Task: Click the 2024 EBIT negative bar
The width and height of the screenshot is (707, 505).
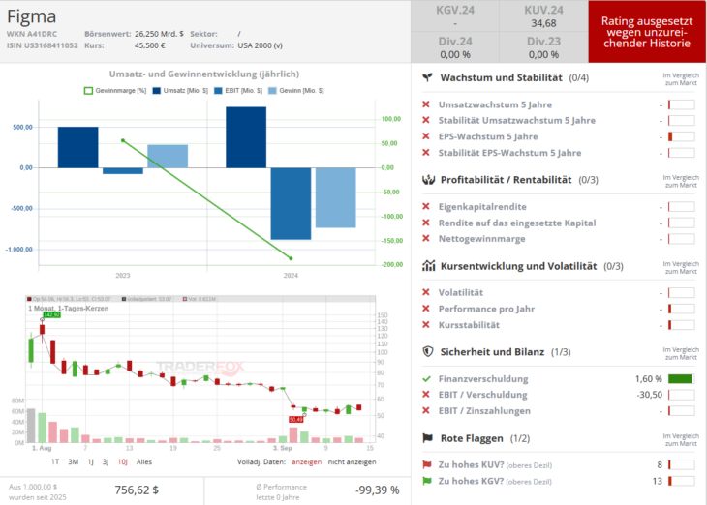Action: (291, 203)
